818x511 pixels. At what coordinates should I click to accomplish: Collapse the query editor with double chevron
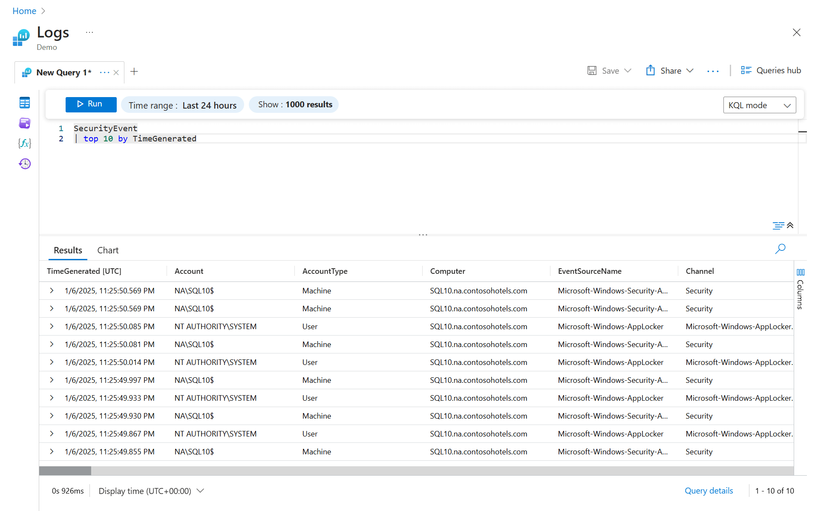tap(790, 225)
